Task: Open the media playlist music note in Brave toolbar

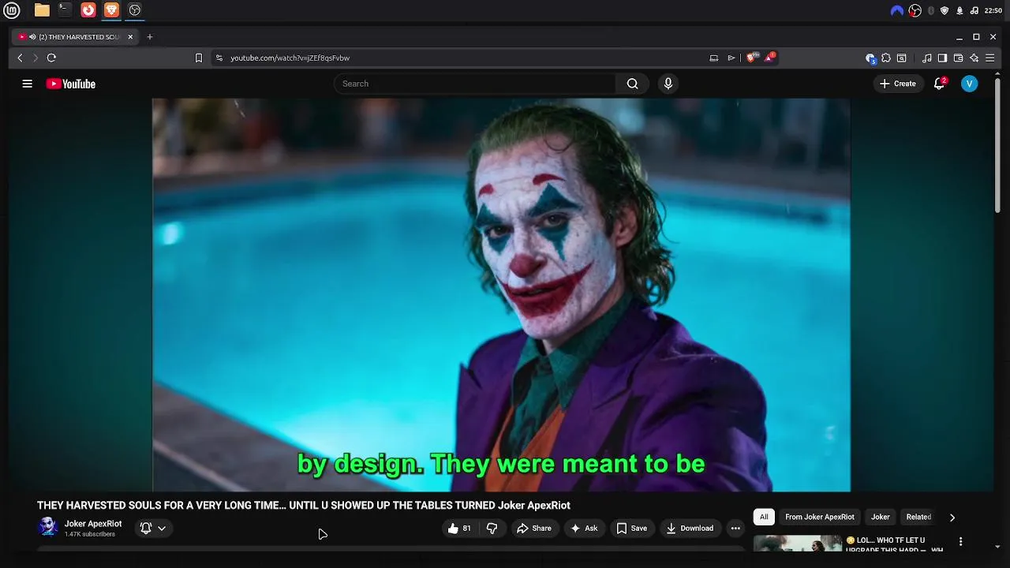Action: click(927, 58)
